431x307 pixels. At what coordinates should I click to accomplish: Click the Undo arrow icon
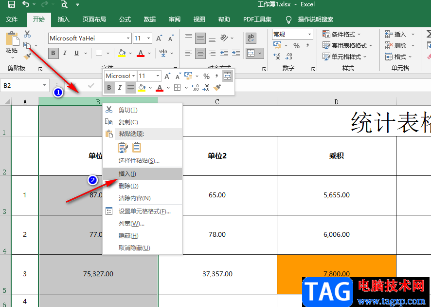tap(26, 4)
